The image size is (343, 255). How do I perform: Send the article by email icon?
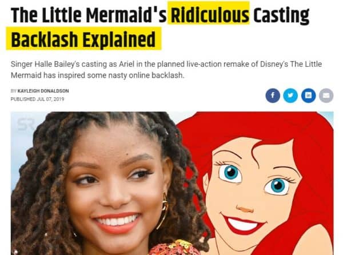pos(326,95)
